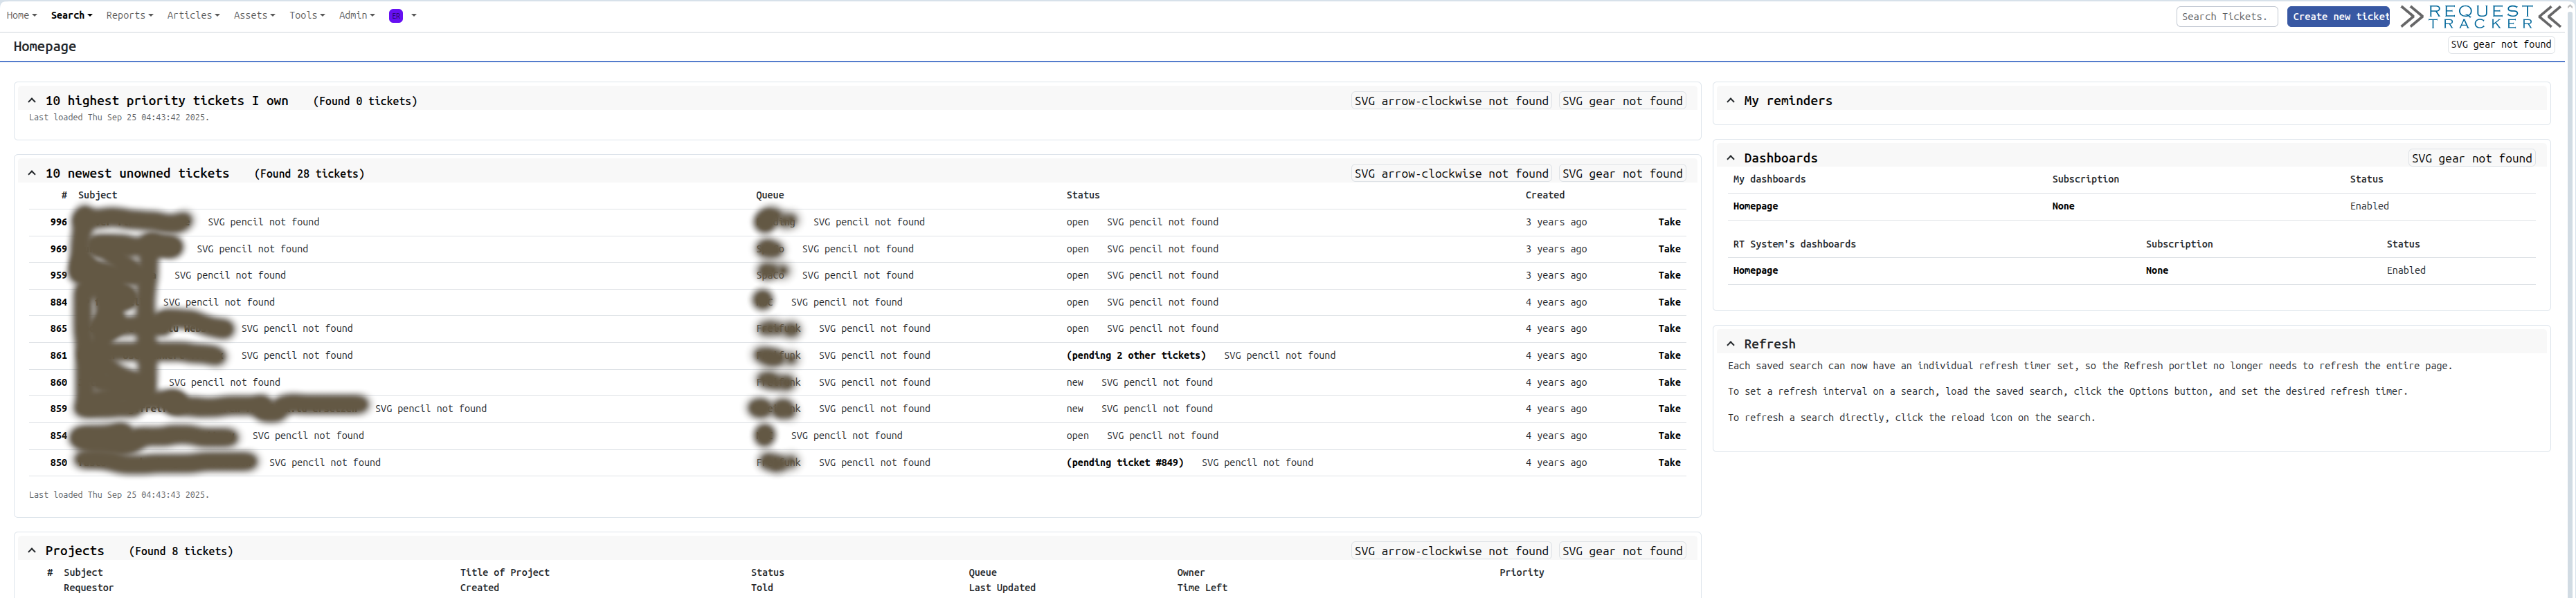Screen dimensions: 2576x598
Task: Reload the highest priority tickets search
Action: [x=1450, y=101]
